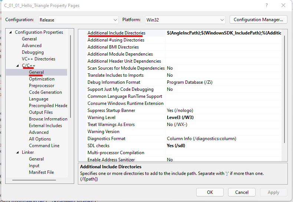Viewport: 293px width, 202px height.
Task: Select the Warning Level property
Action: tap(101, 117)
